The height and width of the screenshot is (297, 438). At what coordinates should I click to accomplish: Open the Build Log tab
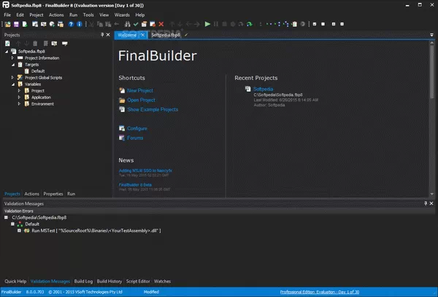(83, 282)
